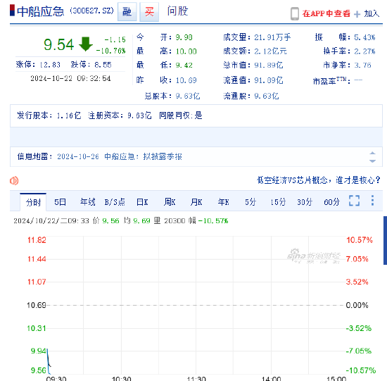Open notice 中船应急: 拟披露季报
The width and height of the screenshot is (387, 381).
tap(143, 156)
